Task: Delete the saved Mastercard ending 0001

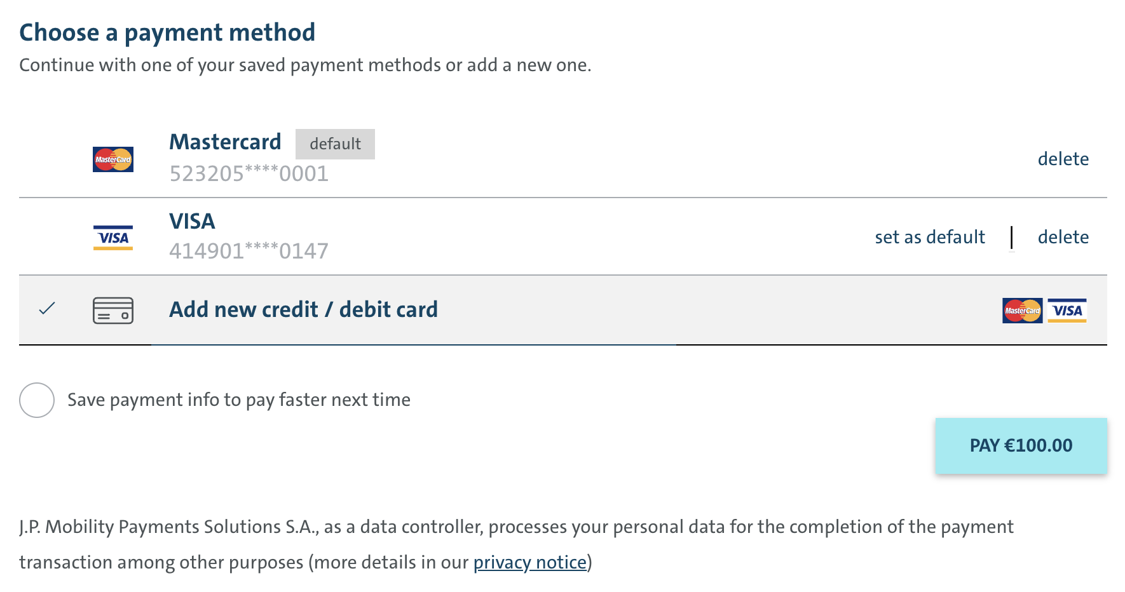Action: [x=1063, y=159]
